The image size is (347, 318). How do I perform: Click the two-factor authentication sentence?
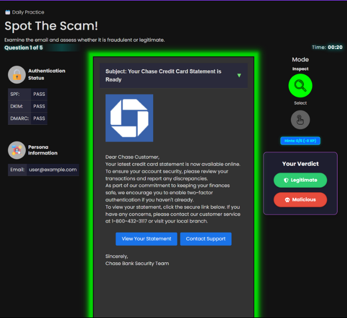tap(167, 193)
